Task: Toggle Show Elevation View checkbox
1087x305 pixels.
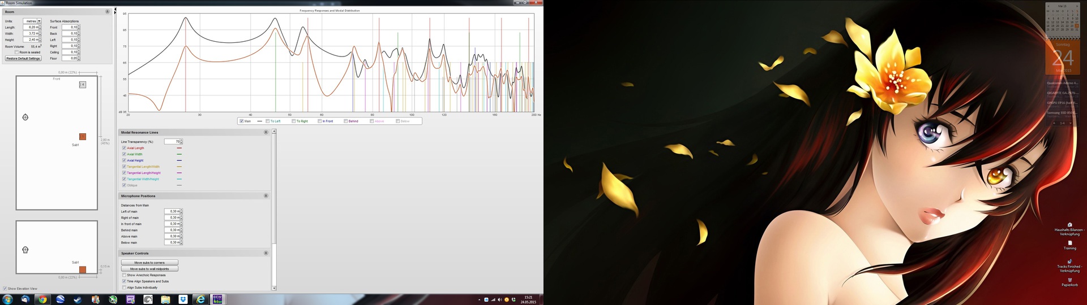Action: 5,289
